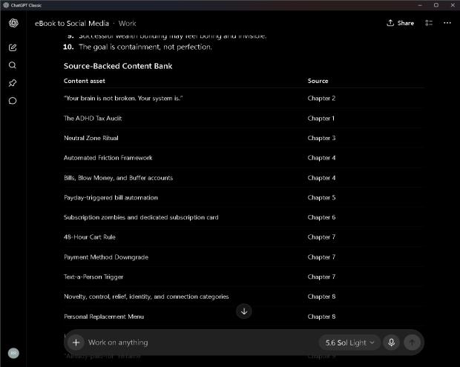Screen dimensions: 460x367
Task: Click 'Chapter 8' in Personal Replacement Menu row
Action: [321, 317]
